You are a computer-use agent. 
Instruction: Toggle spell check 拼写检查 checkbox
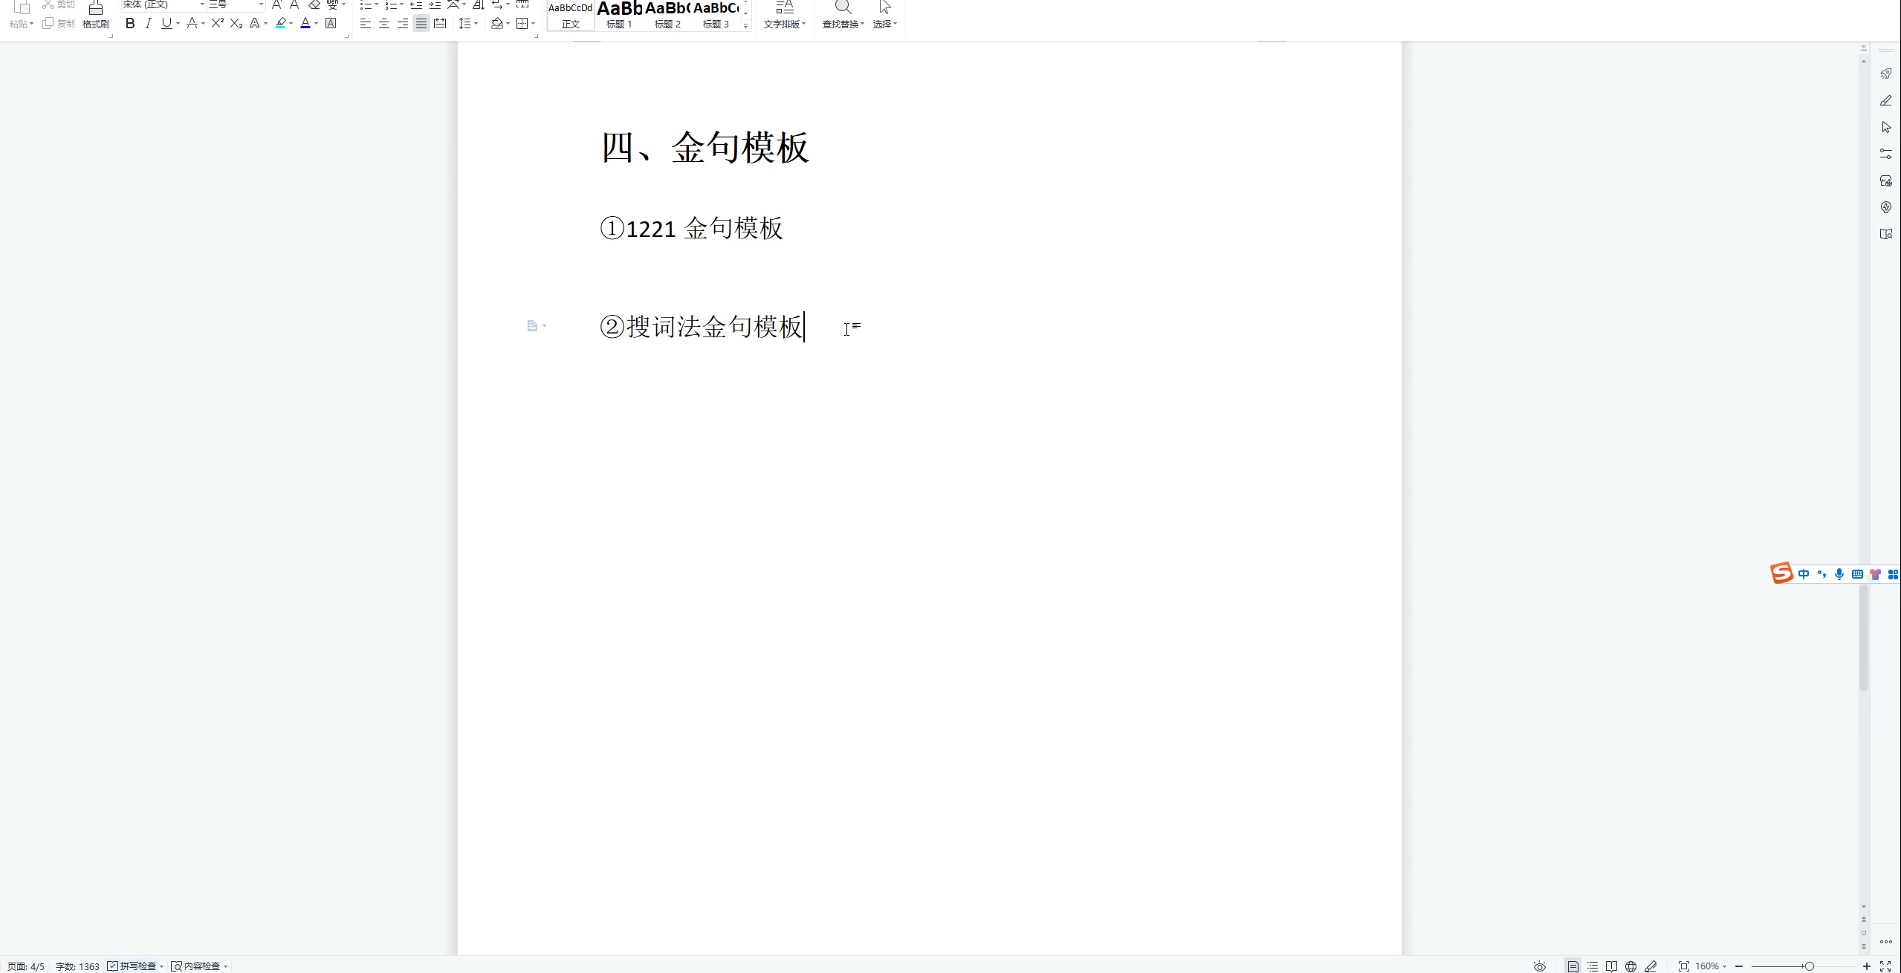113,966
